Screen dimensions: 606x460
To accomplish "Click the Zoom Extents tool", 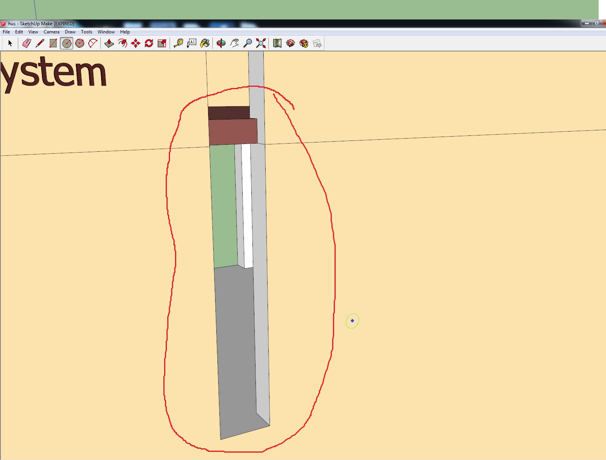I will point(261,43).
